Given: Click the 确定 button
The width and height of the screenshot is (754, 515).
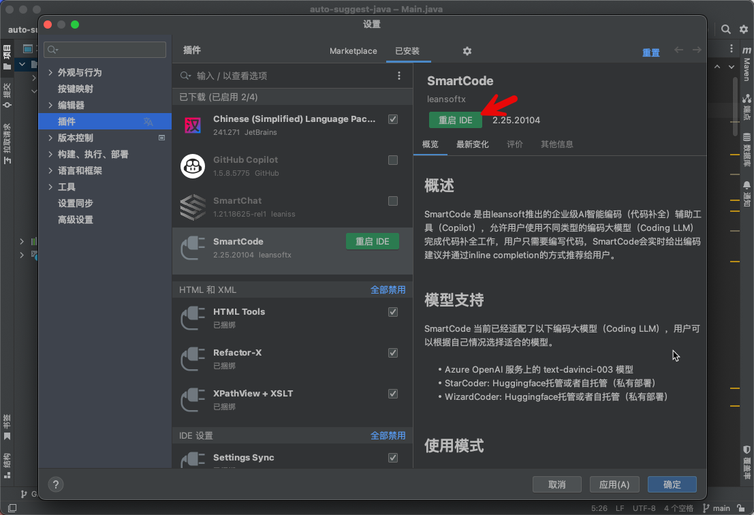Looking at the screenshot, I should 672,484.
